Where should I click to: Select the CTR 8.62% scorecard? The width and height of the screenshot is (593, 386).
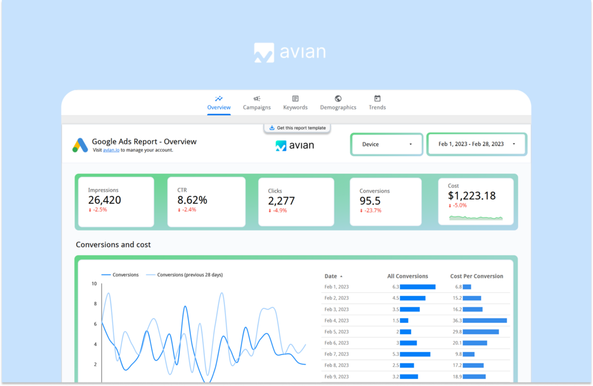pos(206,202)
